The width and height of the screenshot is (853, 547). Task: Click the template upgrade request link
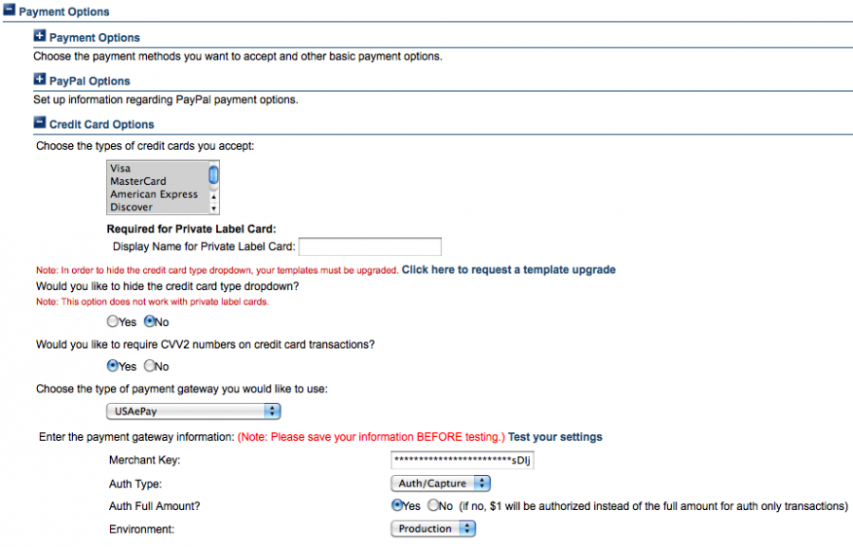point(508,270)
